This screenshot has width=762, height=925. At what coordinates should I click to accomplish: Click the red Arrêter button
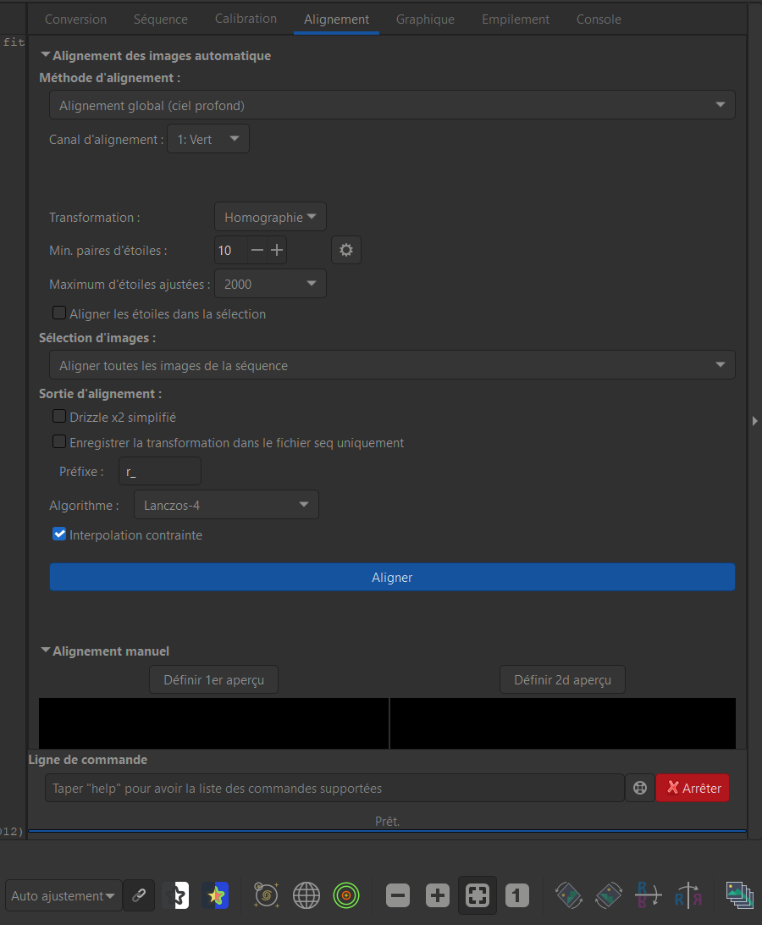693,788
